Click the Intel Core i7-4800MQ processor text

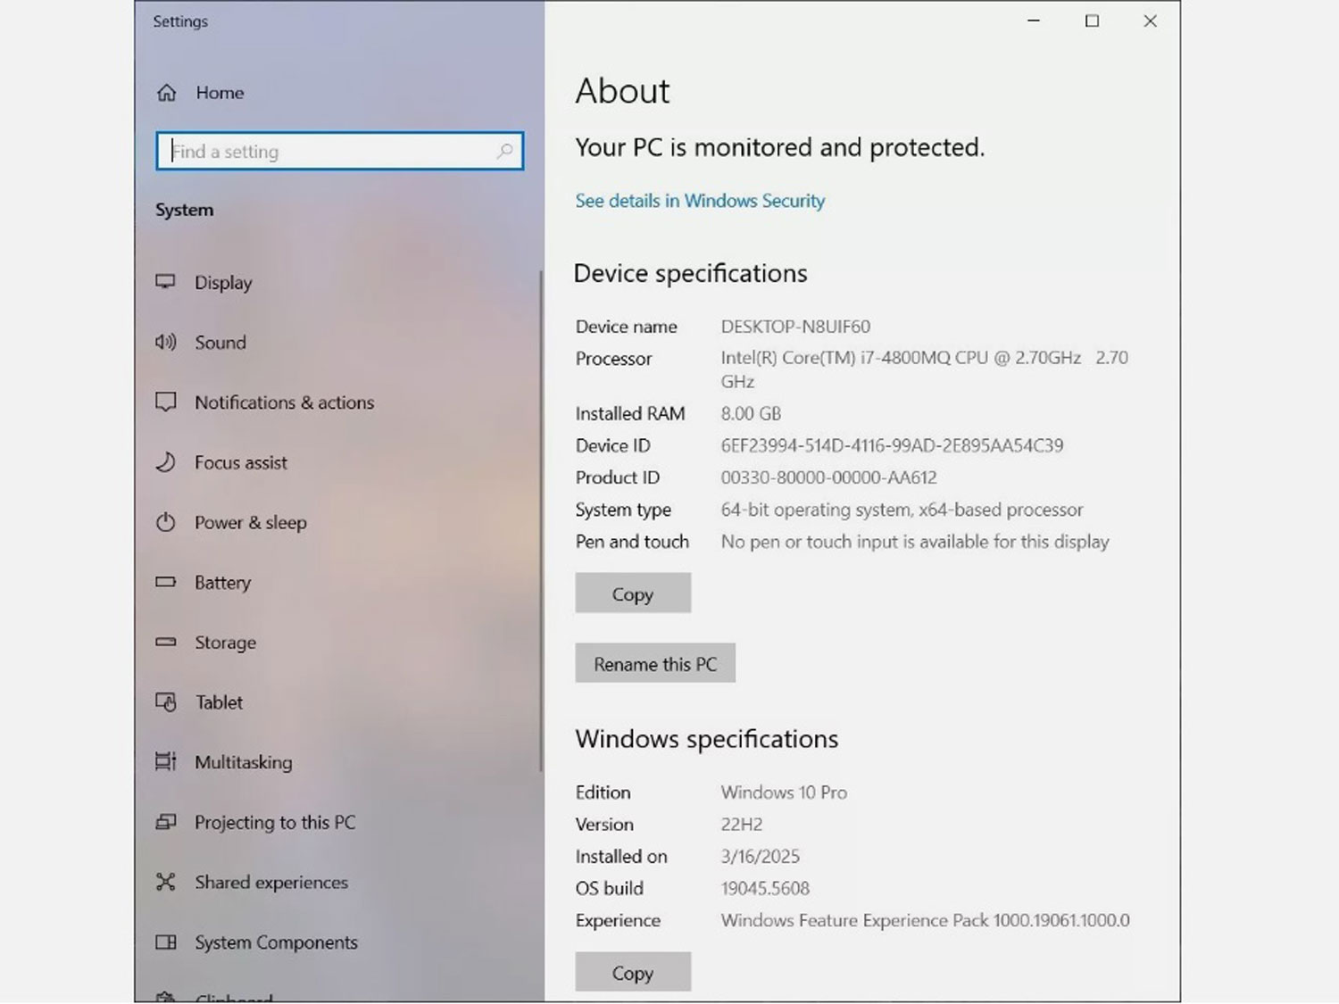925,369
